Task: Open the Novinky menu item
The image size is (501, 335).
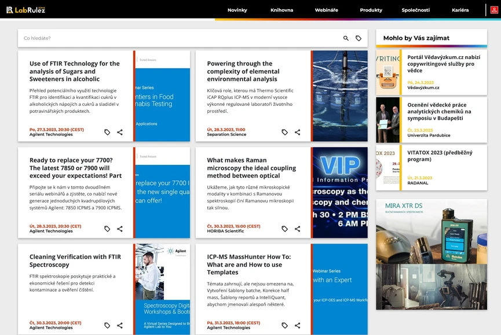Action: tap(237, 10)
